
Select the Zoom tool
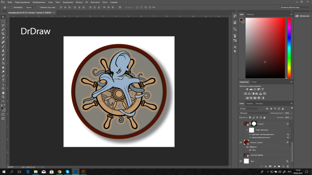[x=3, y=97]
